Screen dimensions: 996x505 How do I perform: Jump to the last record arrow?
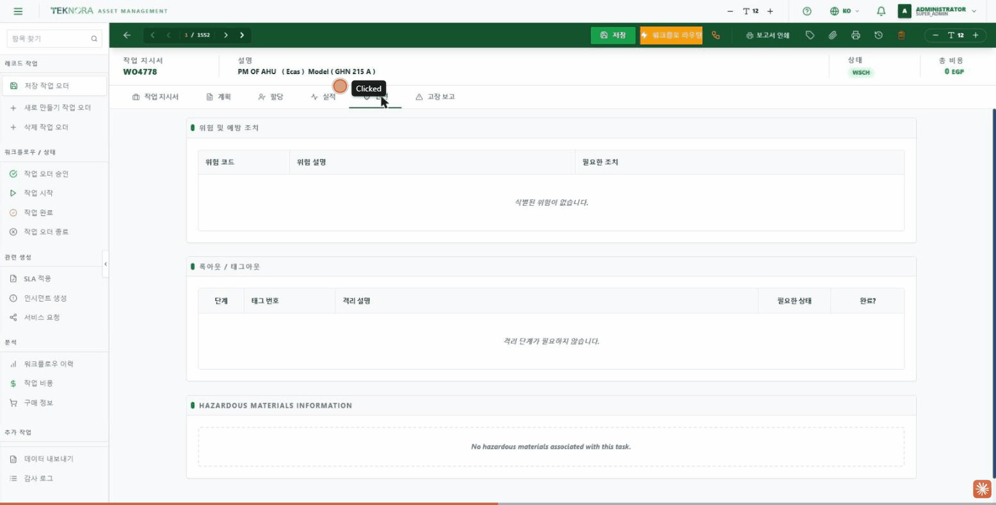tap(242, 35)
